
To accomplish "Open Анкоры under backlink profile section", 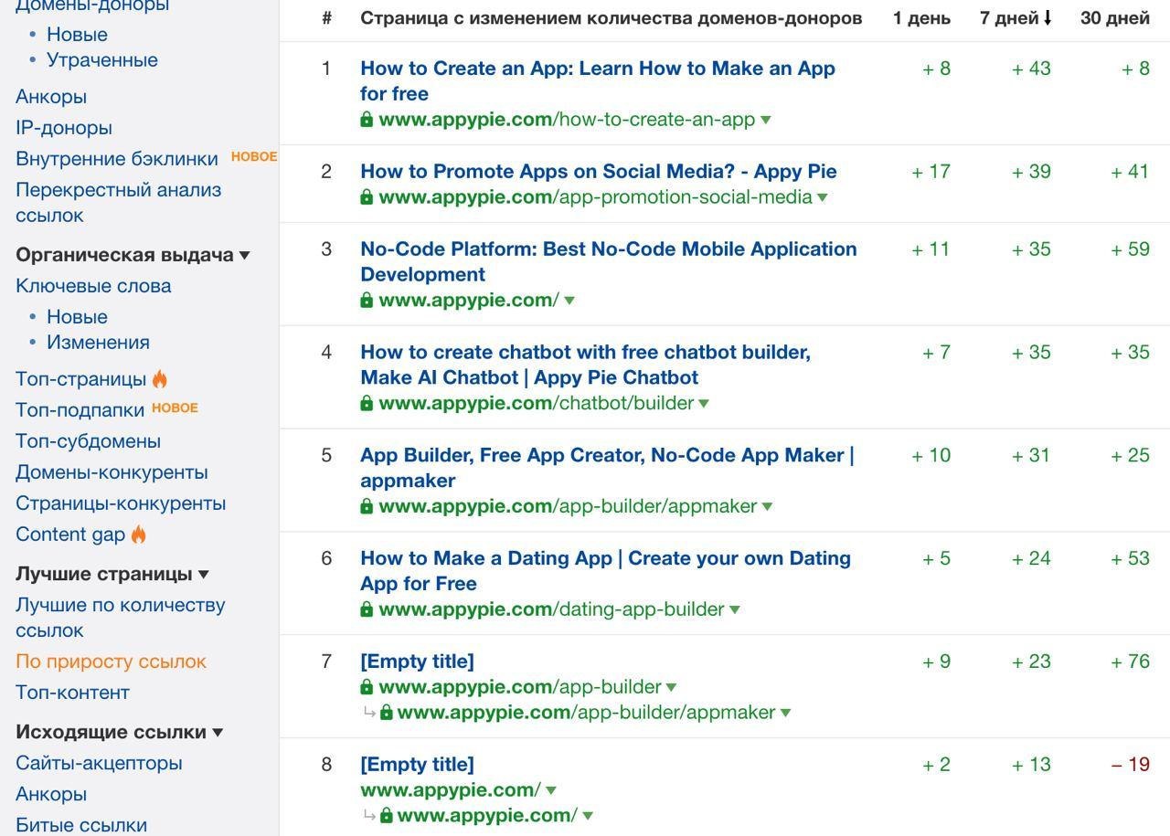I will coord(51,96).
